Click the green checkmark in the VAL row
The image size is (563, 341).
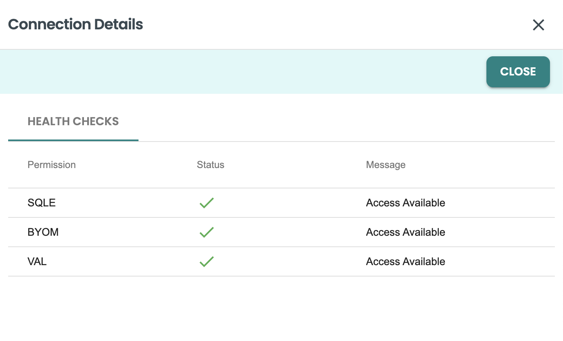tap(207, 261)
